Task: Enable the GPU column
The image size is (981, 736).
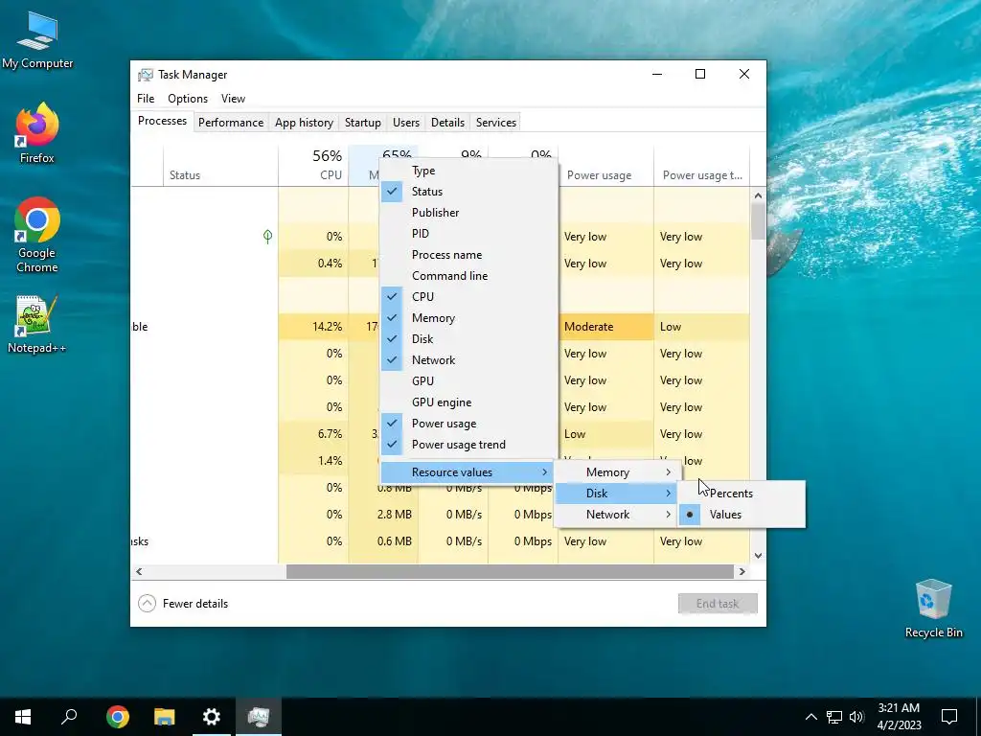Action: coord(468,381)
